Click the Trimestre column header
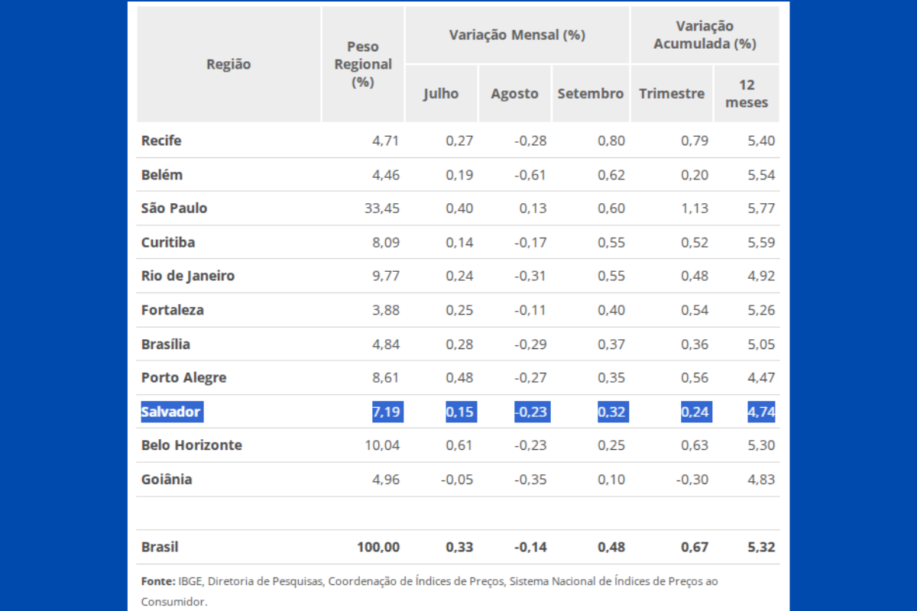 672,94
